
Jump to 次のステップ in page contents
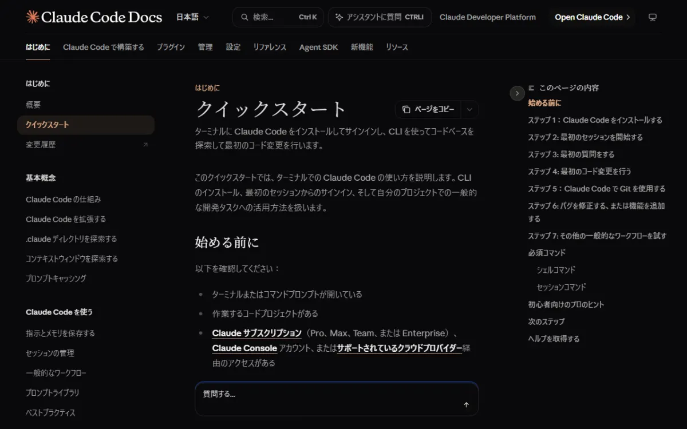click(546, 321)
